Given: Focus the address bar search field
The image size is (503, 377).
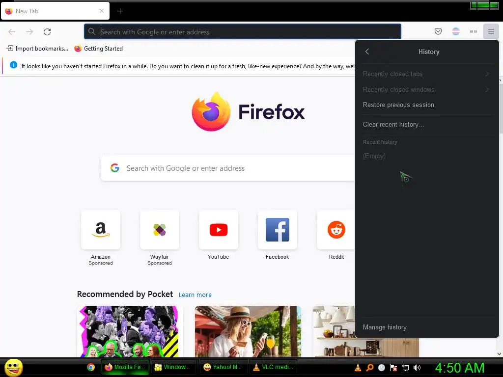Looking at the screenshot, I should [243, 32].
